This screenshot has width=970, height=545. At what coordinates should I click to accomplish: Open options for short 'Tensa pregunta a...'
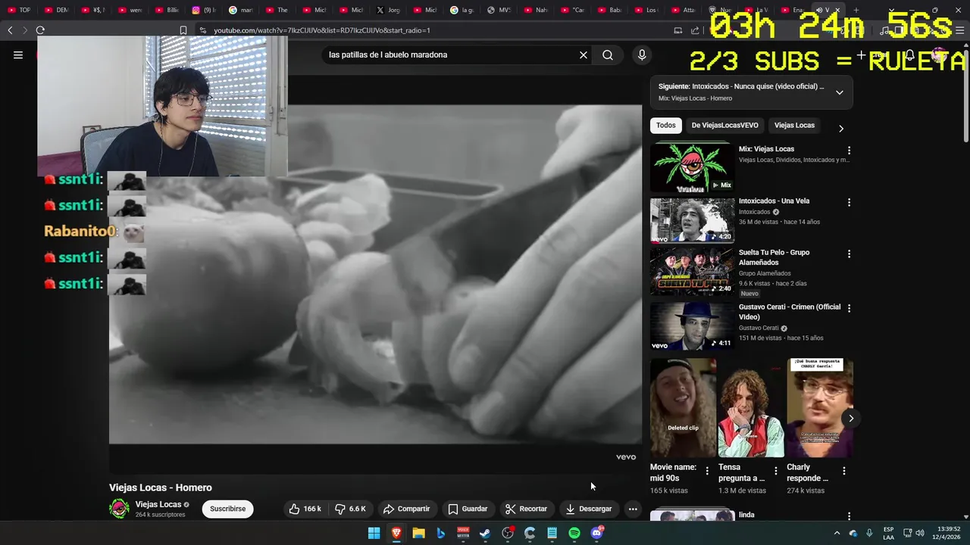point(775,471)
